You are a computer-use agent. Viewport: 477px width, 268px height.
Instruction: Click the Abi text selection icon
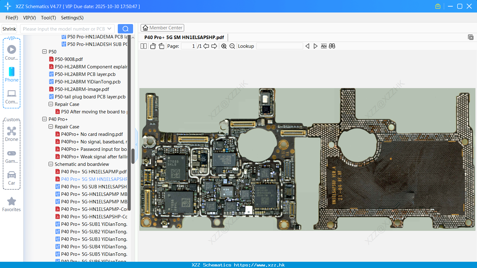click(x=324, y=46)
